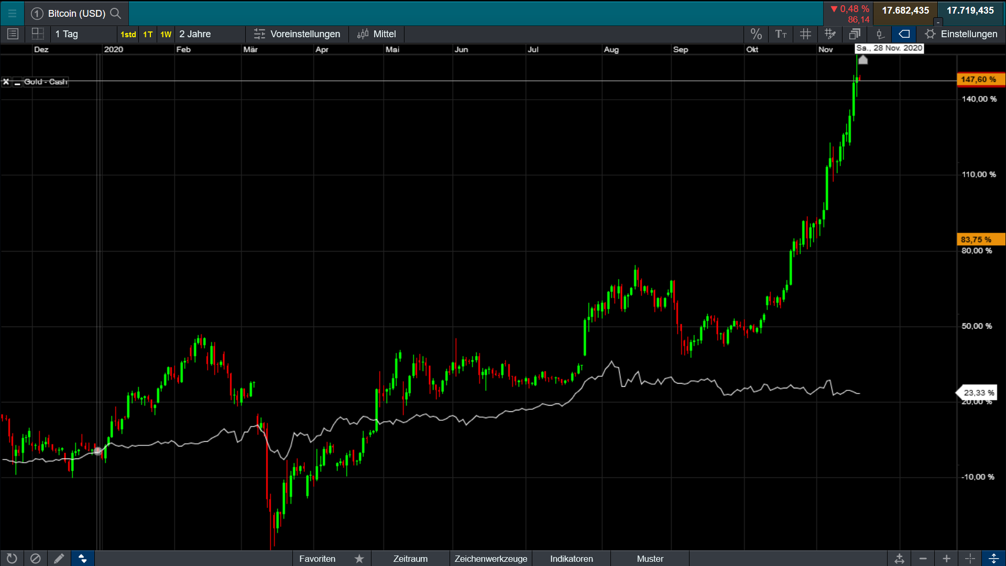Remove the Gold - Cash comparison overlay
Image resolution: width=1006 pixels, height=566 pixels.
[6, 82]
